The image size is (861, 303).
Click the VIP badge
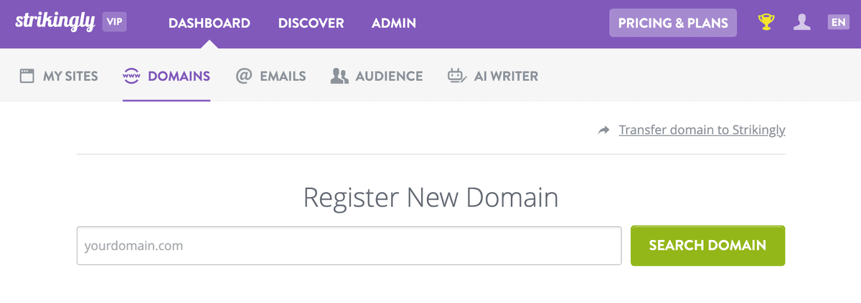pos(115,21)
